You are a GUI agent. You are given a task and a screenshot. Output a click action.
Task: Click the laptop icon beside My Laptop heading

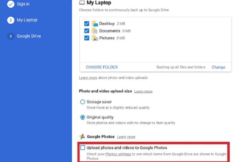(82, 3)
